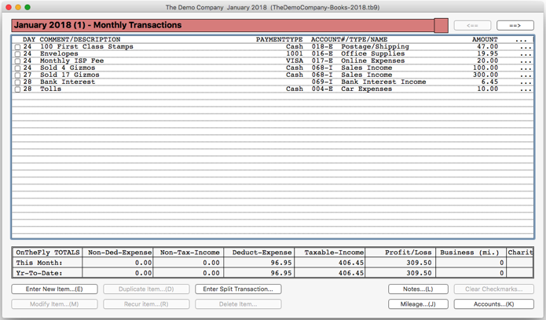Click Enter New Item...(E) button
546x320 pixels.
[x=54, y=289]
